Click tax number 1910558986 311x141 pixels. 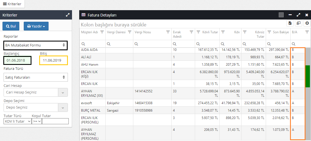click(143, 110)
